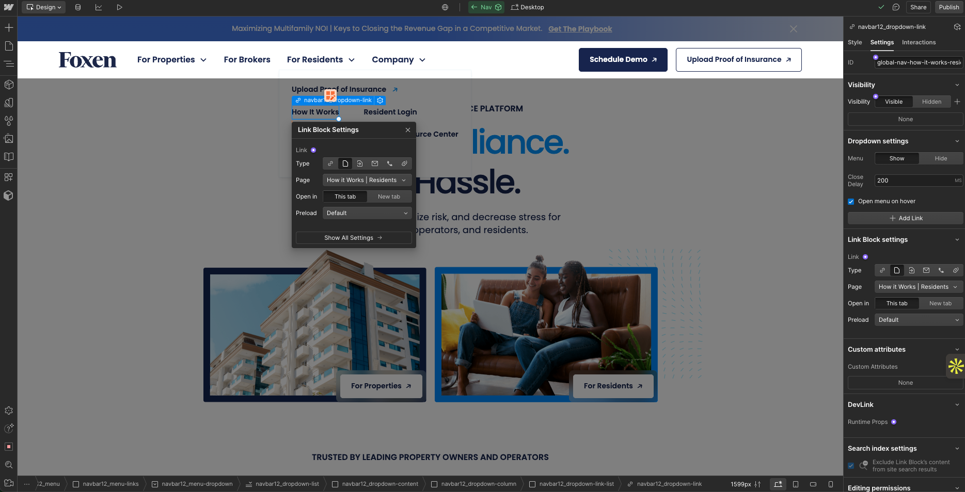Collapse the Visibility section
965x492 pixels.
point(957,85)
